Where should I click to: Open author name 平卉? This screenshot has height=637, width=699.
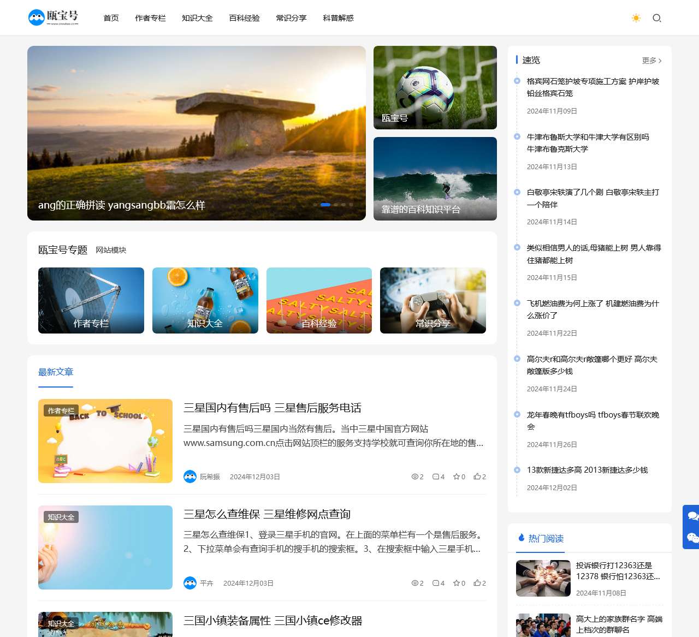pos(206,583)
